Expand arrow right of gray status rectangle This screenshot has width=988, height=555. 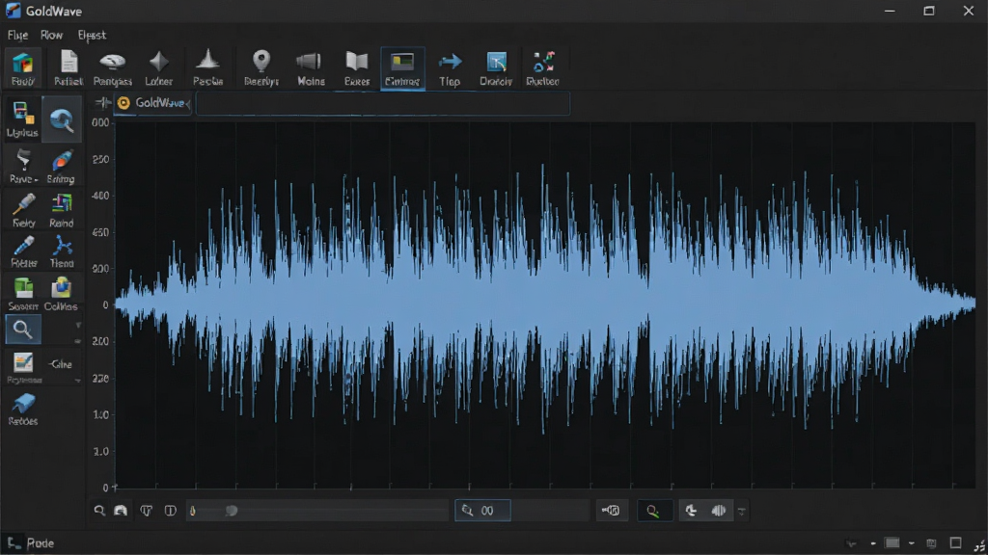click(911, 543)
